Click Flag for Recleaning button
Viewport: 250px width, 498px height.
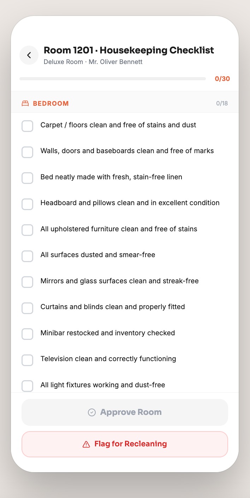pos(125,444)
